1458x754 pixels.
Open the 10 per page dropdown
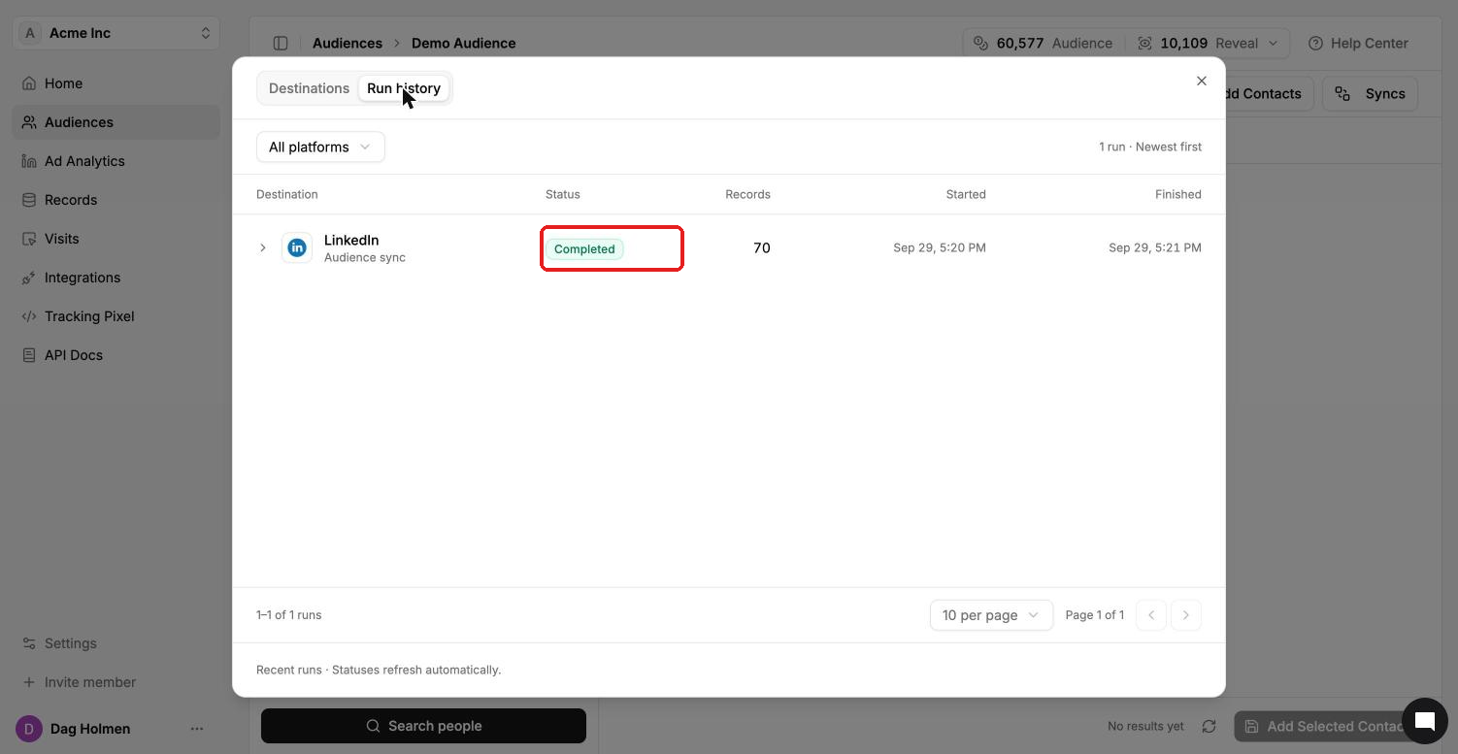991,615
